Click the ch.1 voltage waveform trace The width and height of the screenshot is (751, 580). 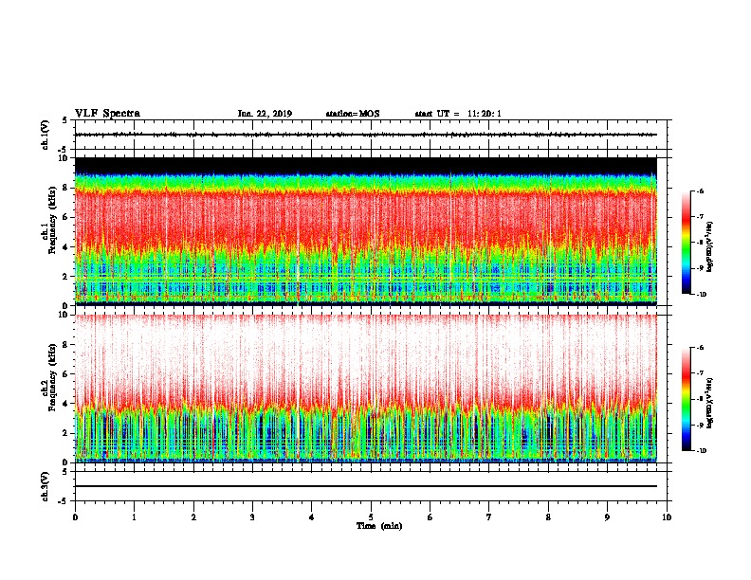point(365,135)
